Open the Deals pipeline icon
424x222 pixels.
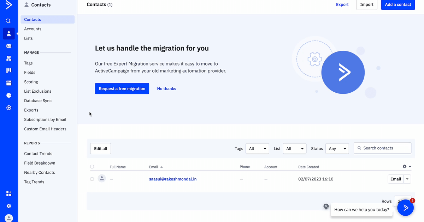tap(9, 70)
